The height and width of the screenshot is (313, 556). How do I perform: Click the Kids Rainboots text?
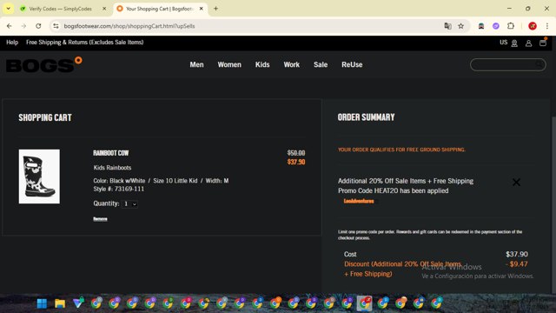(x=112, y=168)
